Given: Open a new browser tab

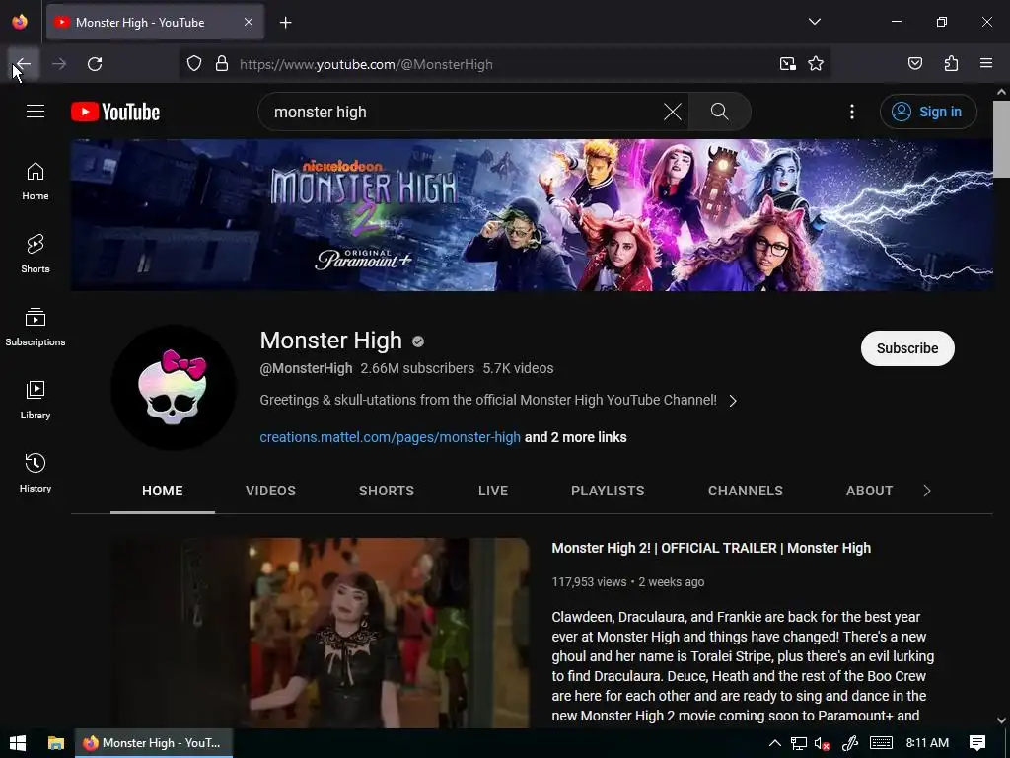Looking at the screenshot, I should [x=285, y=23].
